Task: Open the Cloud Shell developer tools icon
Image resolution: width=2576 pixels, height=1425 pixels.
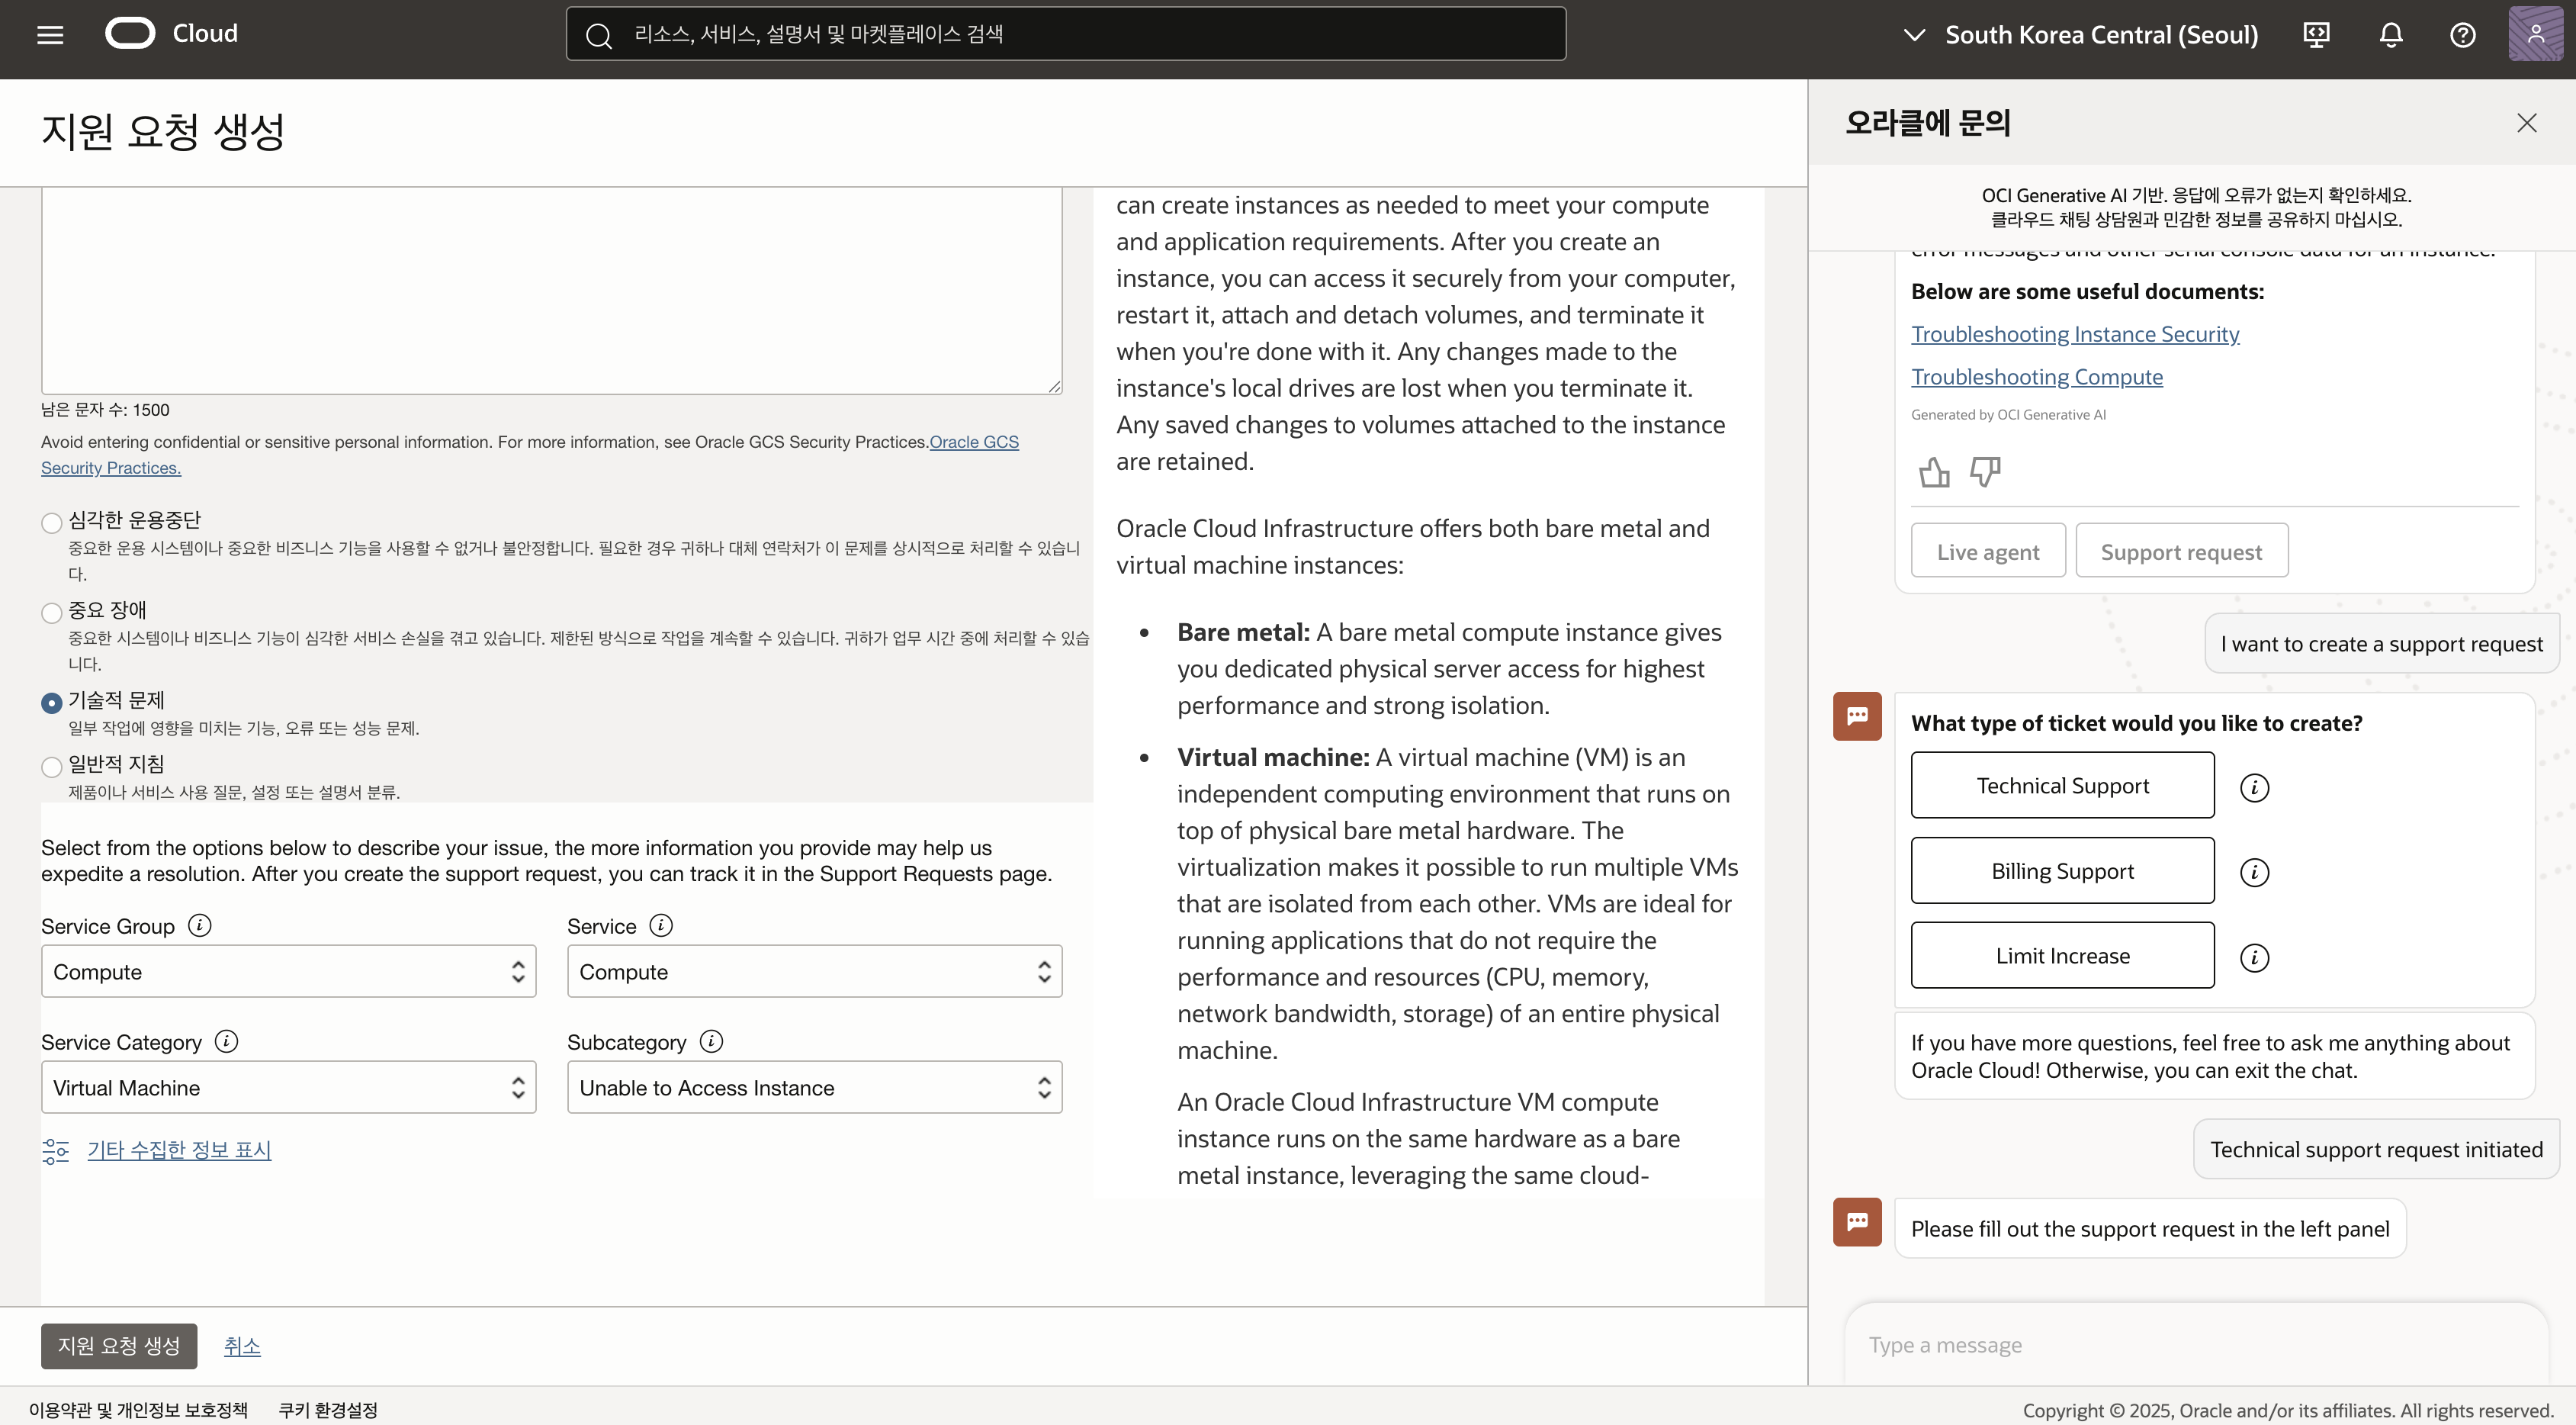Action: [2316, 35]
